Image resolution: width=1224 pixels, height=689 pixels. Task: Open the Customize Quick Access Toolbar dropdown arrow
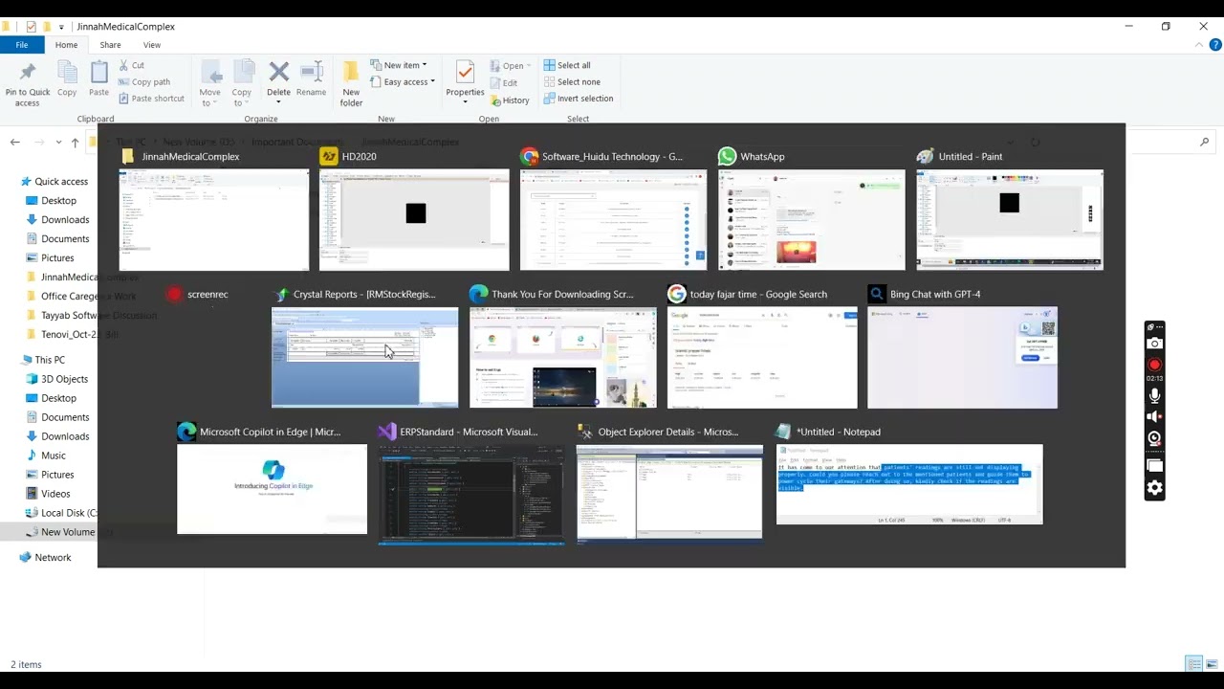tap(61, 27)
